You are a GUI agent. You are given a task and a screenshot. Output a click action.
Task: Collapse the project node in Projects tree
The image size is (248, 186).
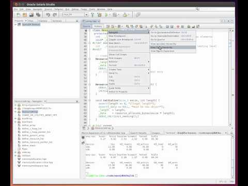point(16,24)
